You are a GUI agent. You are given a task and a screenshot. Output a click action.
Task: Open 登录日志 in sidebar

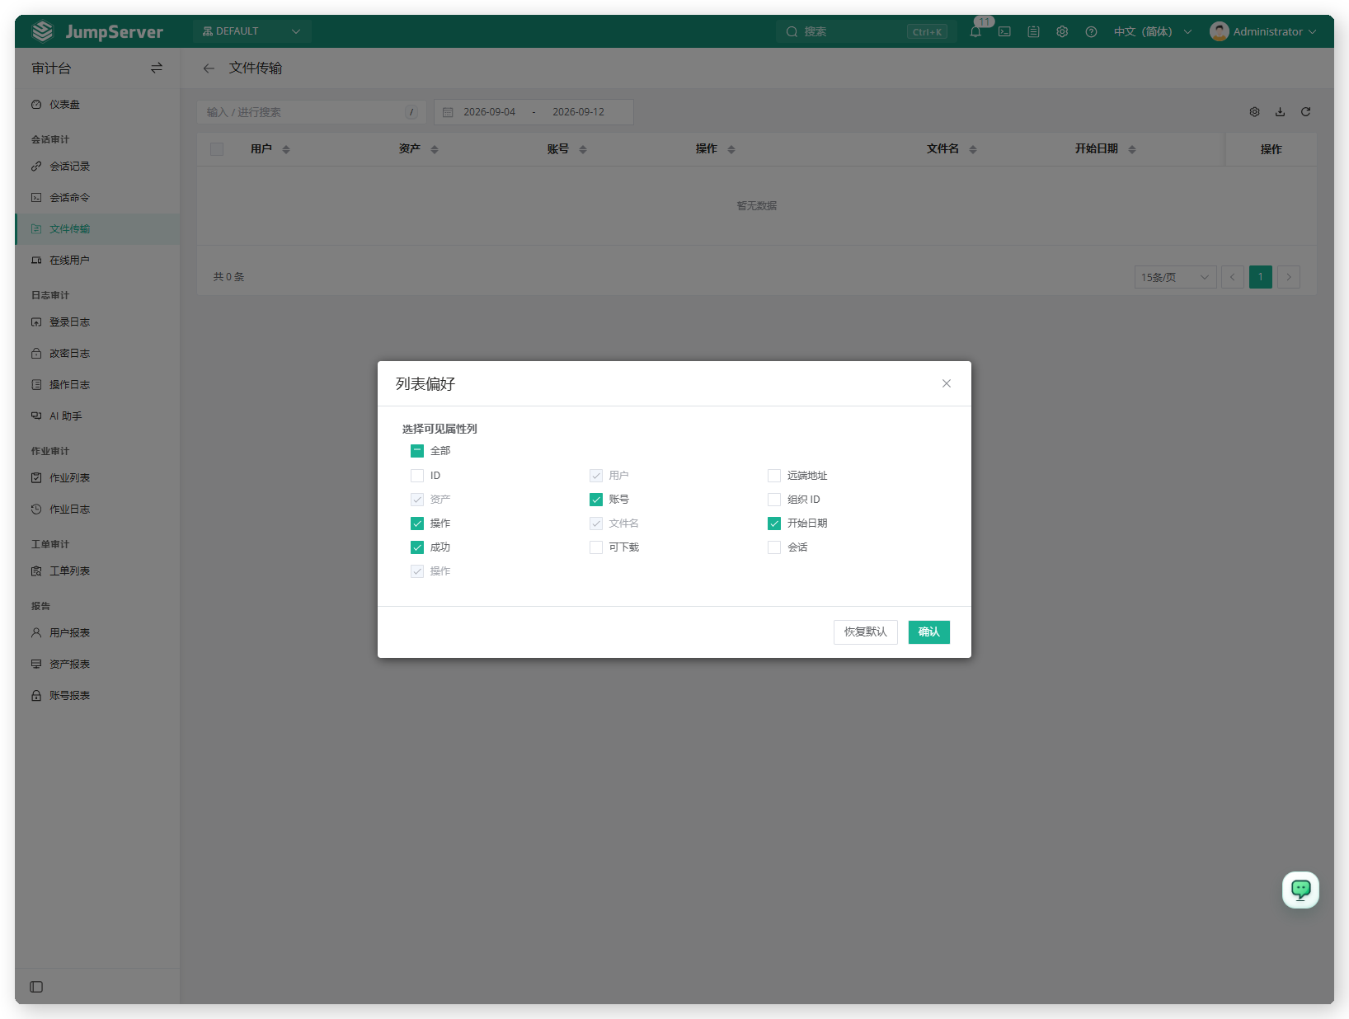point(97,322)
